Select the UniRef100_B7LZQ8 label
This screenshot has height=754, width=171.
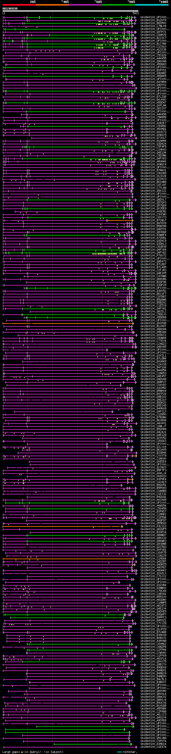pos(153,97)
